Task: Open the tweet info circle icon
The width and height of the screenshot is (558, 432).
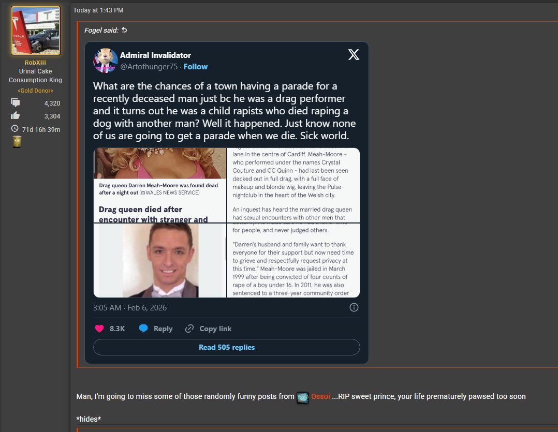Action: pyautogui.click(x=354, y=307)
